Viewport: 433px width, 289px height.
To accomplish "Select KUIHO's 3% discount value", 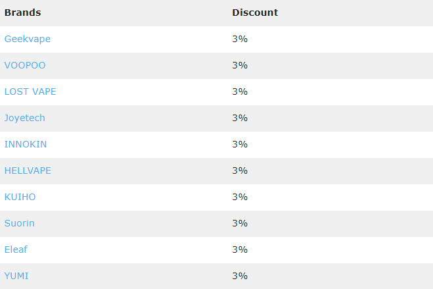I will tap(240, 197).
